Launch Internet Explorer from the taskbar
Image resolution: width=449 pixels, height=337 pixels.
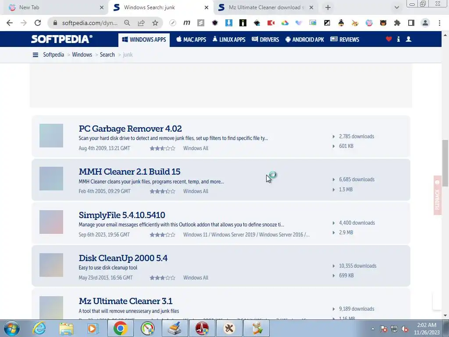point(39,328)
